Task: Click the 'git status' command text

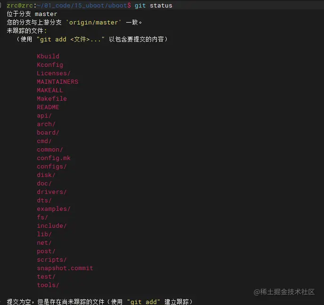Action: [154, 6]
